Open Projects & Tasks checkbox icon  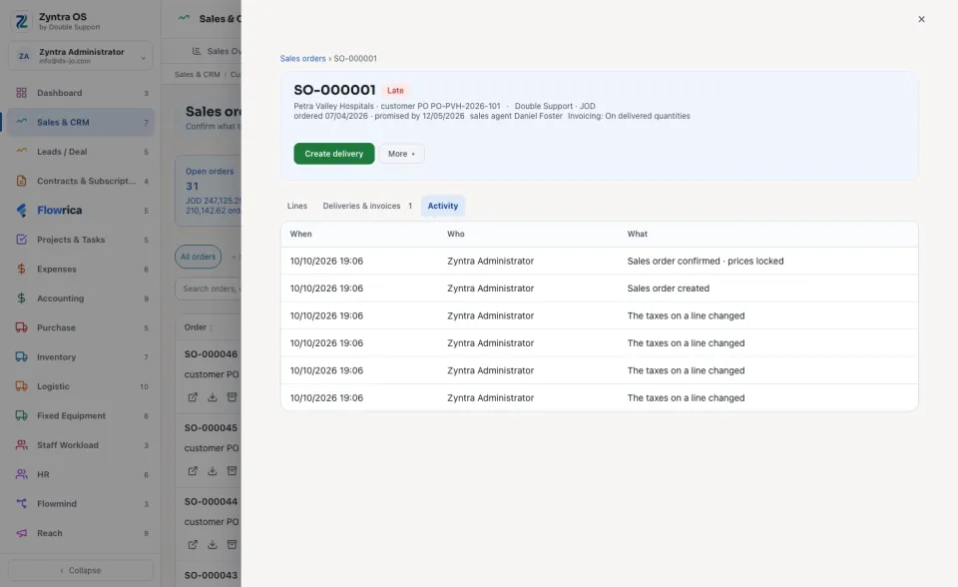point(21,239)
